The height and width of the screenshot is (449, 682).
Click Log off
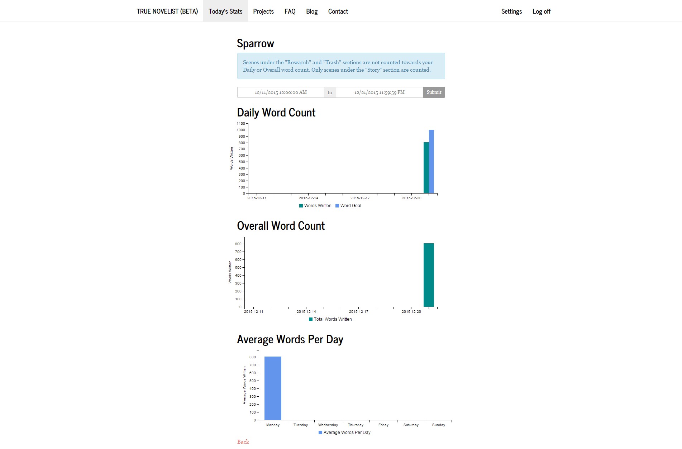tap(542, 11)
